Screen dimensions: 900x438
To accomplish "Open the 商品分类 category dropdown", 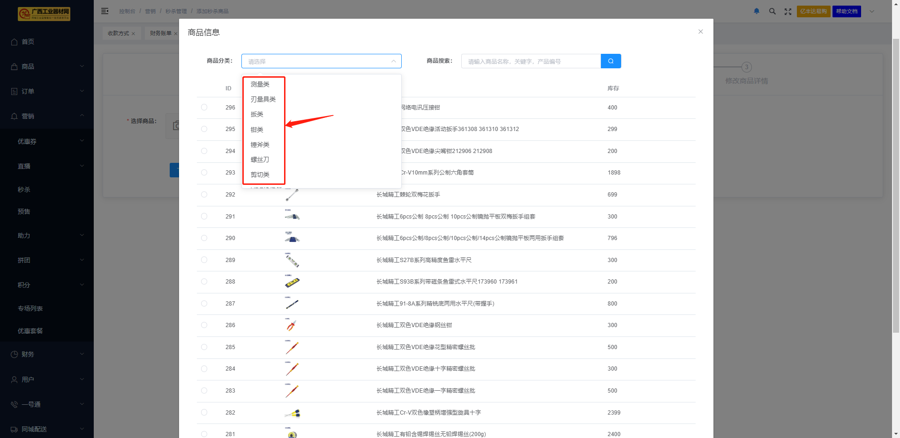I will pyautogui.click(x=321, y=61).
